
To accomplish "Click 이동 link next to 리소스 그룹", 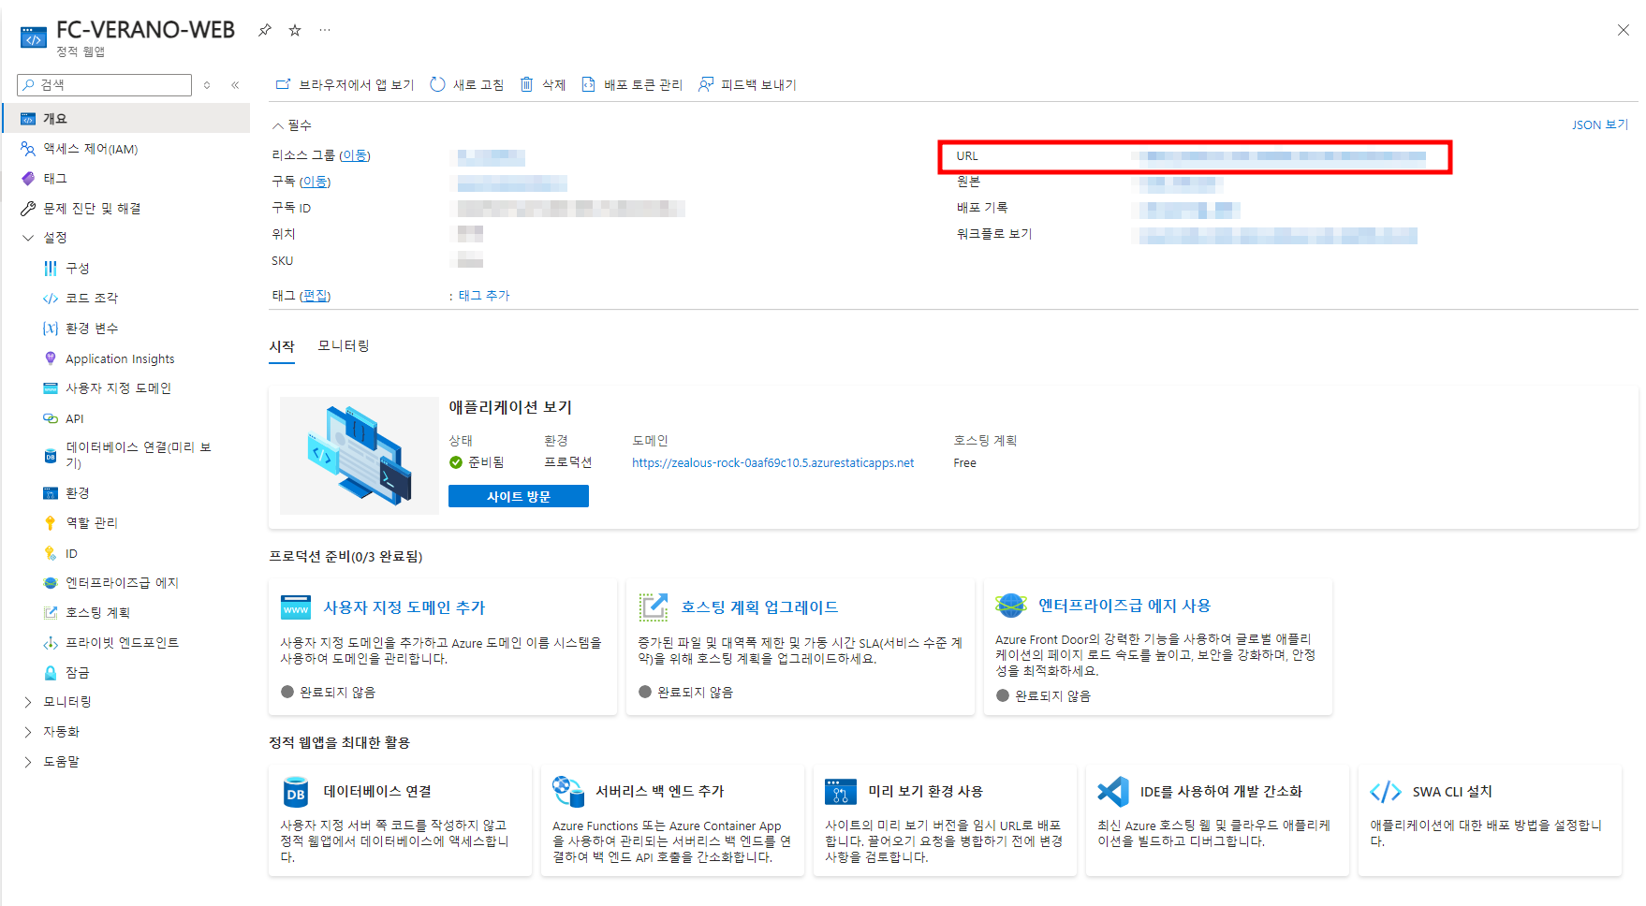I will coord(354,155).
